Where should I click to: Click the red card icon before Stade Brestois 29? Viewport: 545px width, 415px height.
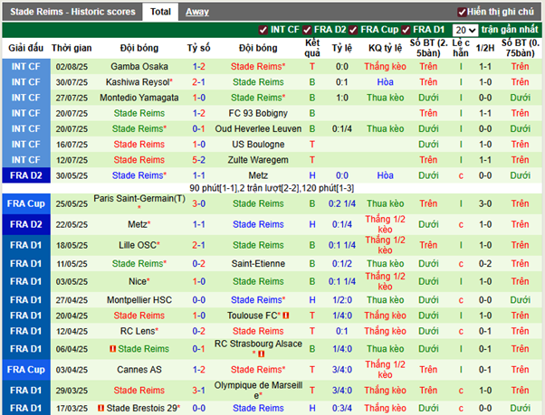101,408
